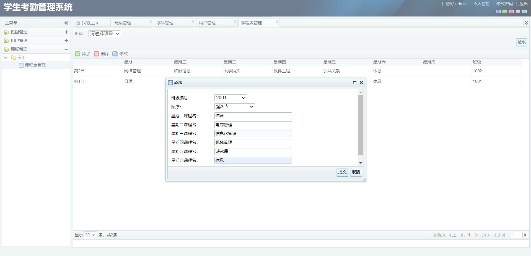Click the 修改 toolbar button
The height and width of the screenshot is (256, 531).
coord(120,54)
